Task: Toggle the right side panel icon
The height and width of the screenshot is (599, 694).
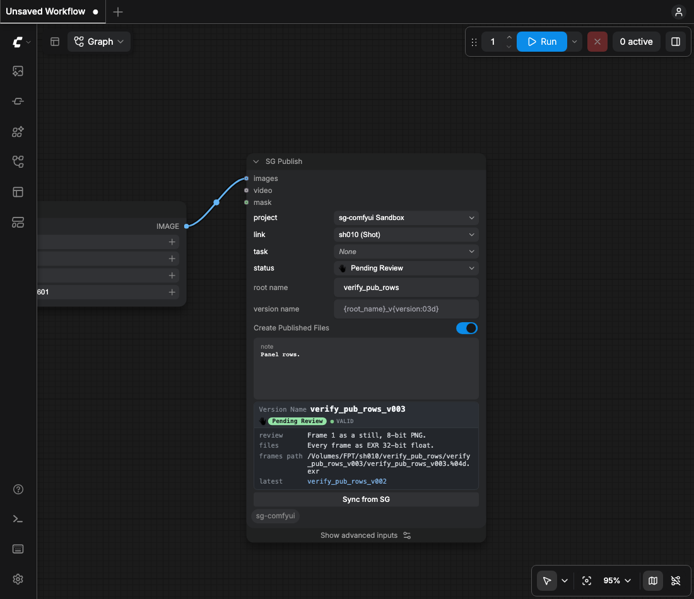Action: 676,42
